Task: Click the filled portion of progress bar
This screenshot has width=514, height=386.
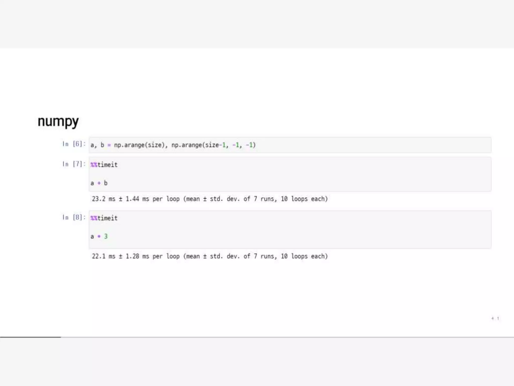Action: [30, 337]
